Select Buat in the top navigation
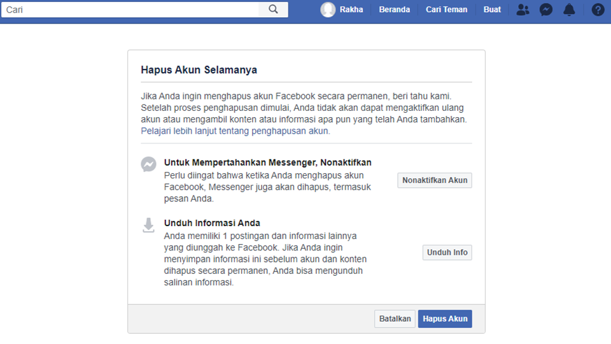 click(492, 10)
